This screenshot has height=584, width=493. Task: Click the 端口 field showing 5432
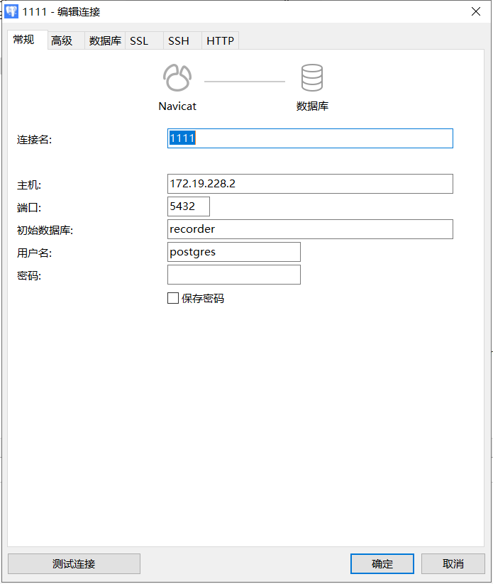(188, 206)
